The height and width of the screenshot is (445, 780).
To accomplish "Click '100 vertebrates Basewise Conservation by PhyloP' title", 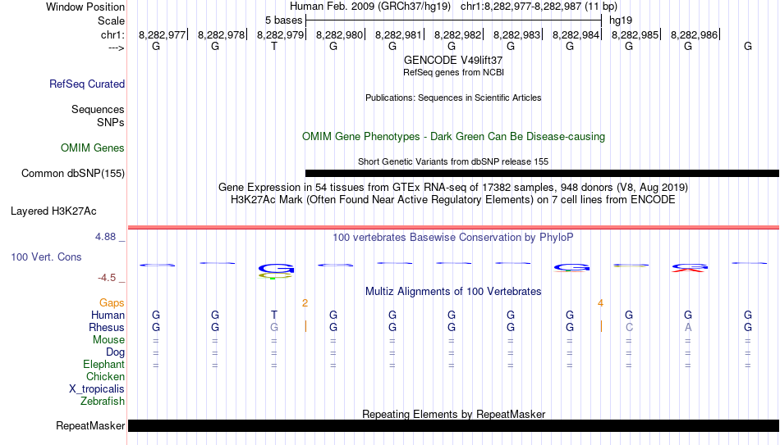I will [x=453, y=238].
